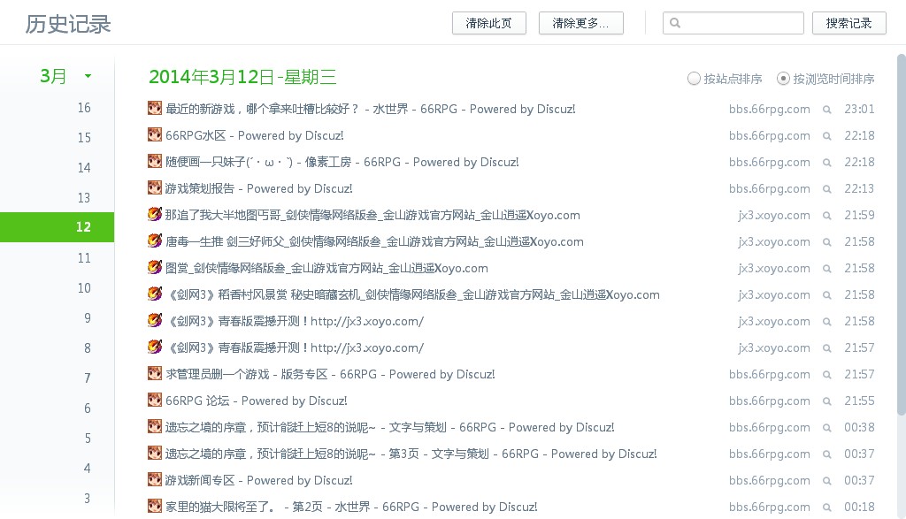Open link '66RPG水区 - Powered by Discuz!'

click(254, 135)
